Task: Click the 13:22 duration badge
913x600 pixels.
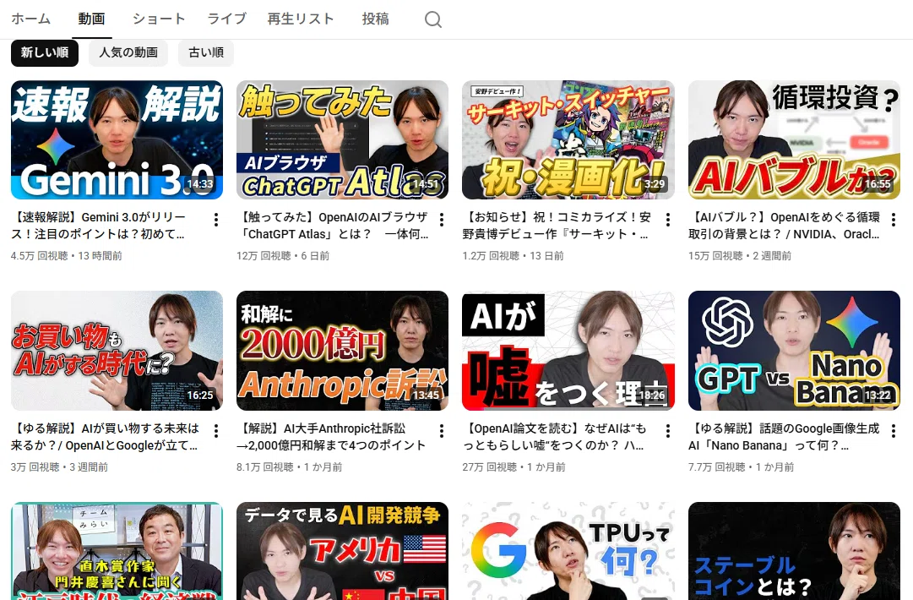Action: pyautogui.click(x=877, y=395)
